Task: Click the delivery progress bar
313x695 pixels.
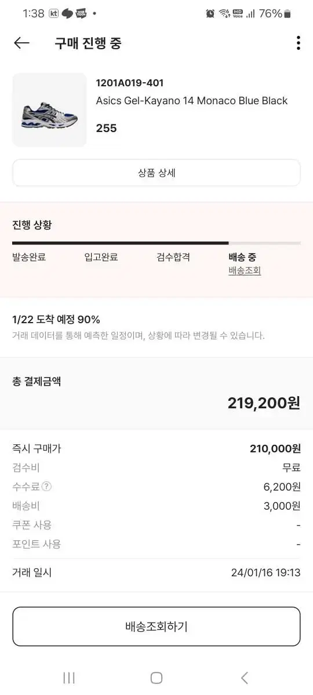Action: (156, 243)
